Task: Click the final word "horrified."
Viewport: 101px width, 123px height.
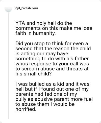Action: [26, 109]
